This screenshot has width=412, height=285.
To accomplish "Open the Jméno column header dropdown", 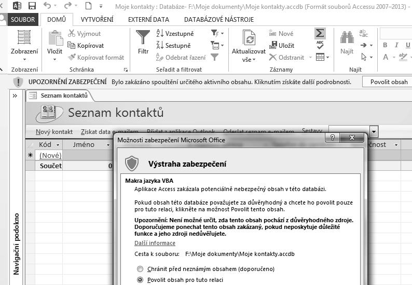I will 108,145.
